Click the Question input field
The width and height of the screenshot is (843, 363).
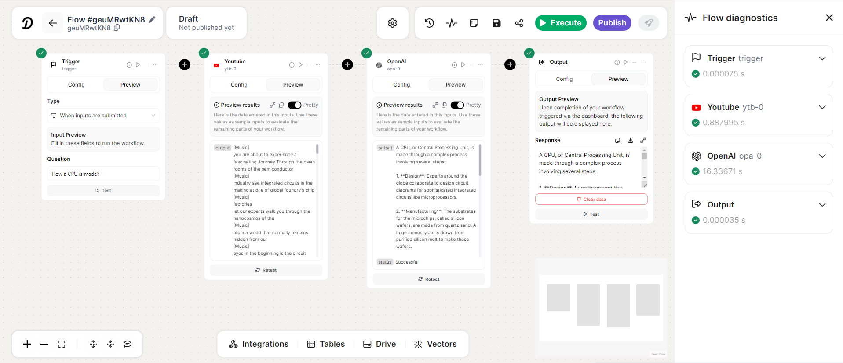pos(103,174)
